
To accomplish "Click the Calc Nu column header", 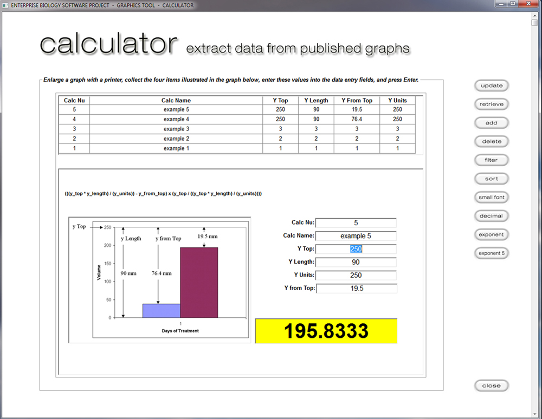I will coord(74,101).
